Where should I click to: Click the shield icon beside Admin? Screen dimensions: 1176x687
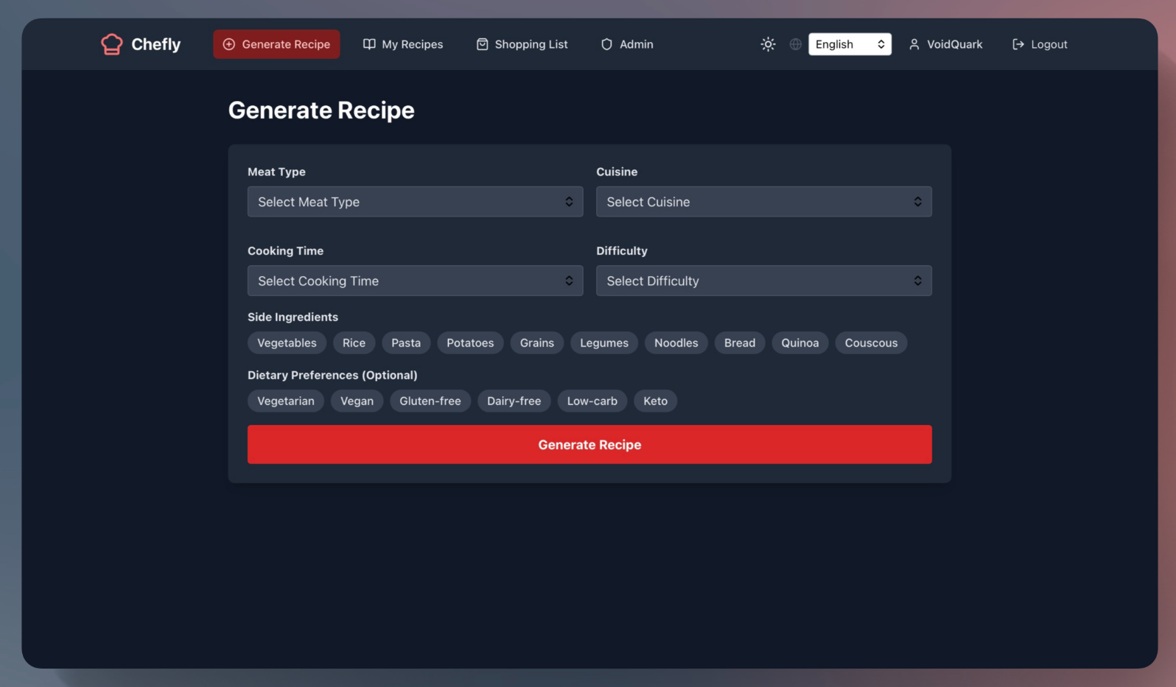coord(606,44)
